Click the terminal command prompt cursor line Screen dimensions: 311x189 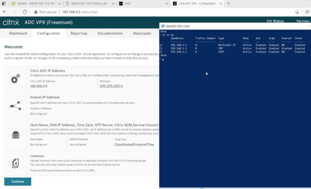pos(162,59)
